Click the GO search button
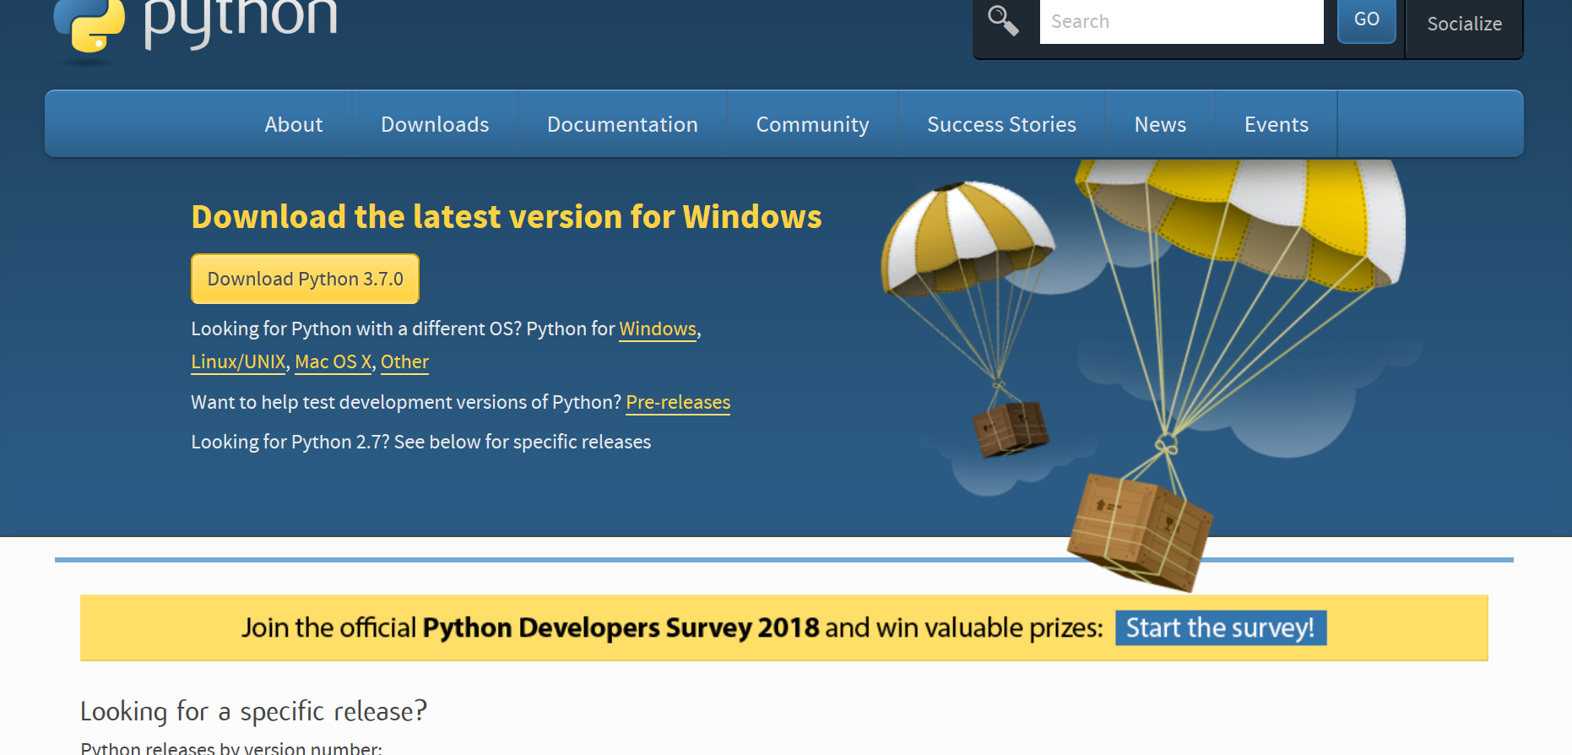The image size is (1572, 755). 1367,20
